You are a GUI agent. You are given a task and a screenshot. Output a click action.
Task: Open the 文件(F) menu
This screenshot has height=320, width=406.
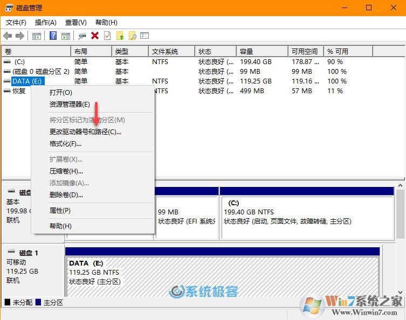(x=16, y=22)
